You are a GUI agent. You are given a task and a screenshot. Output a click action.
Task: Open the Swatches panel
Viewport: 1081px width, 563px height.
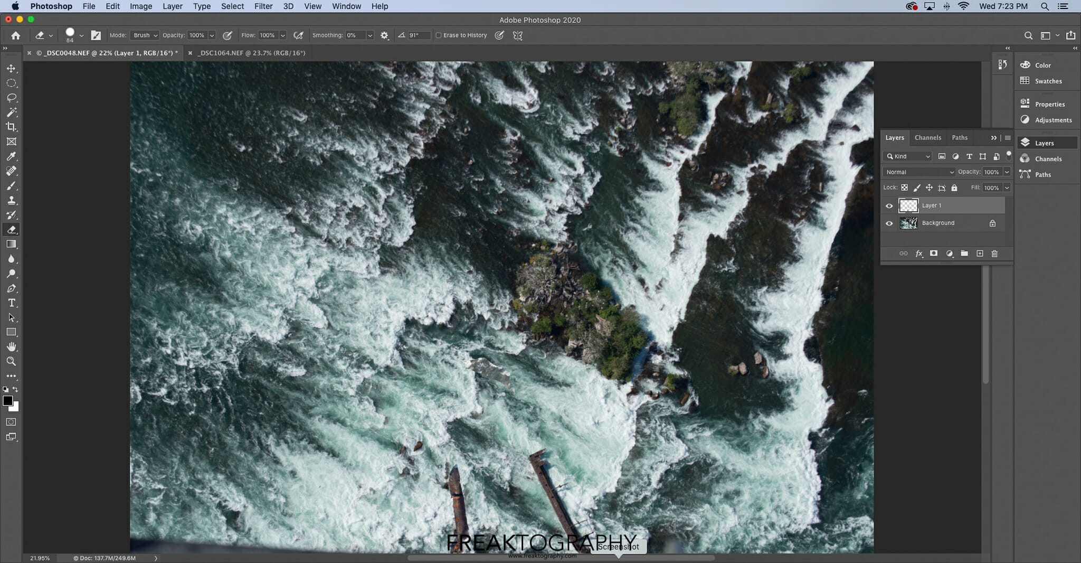click(x=1048, y=81)
